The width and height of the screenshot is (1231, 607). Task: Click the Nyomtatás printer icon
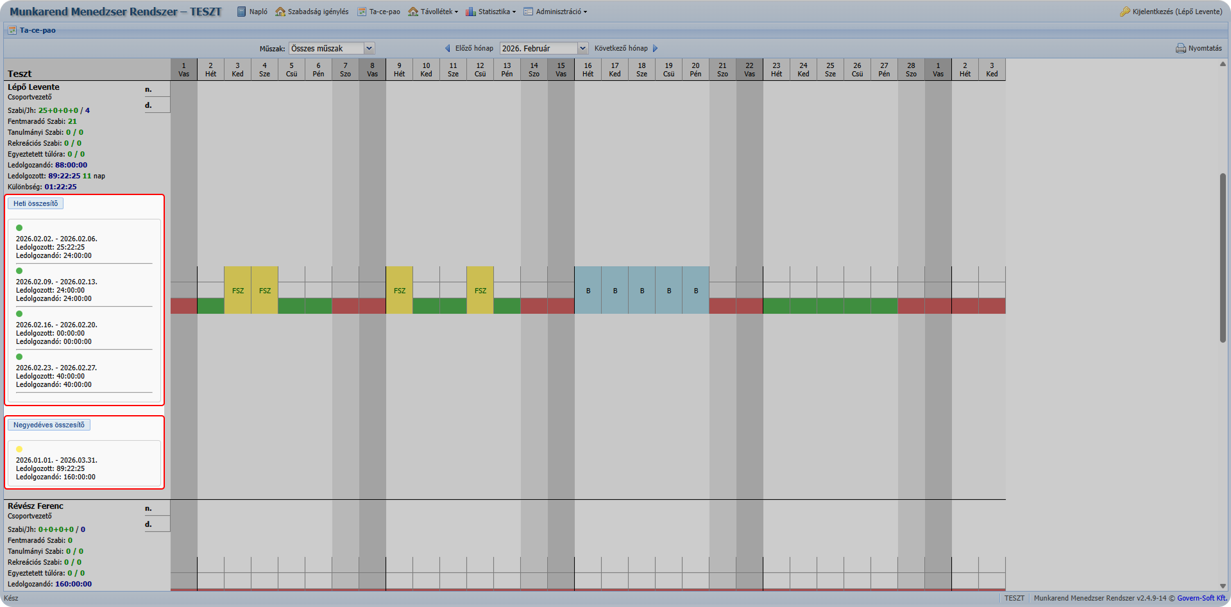[1180, 48]
